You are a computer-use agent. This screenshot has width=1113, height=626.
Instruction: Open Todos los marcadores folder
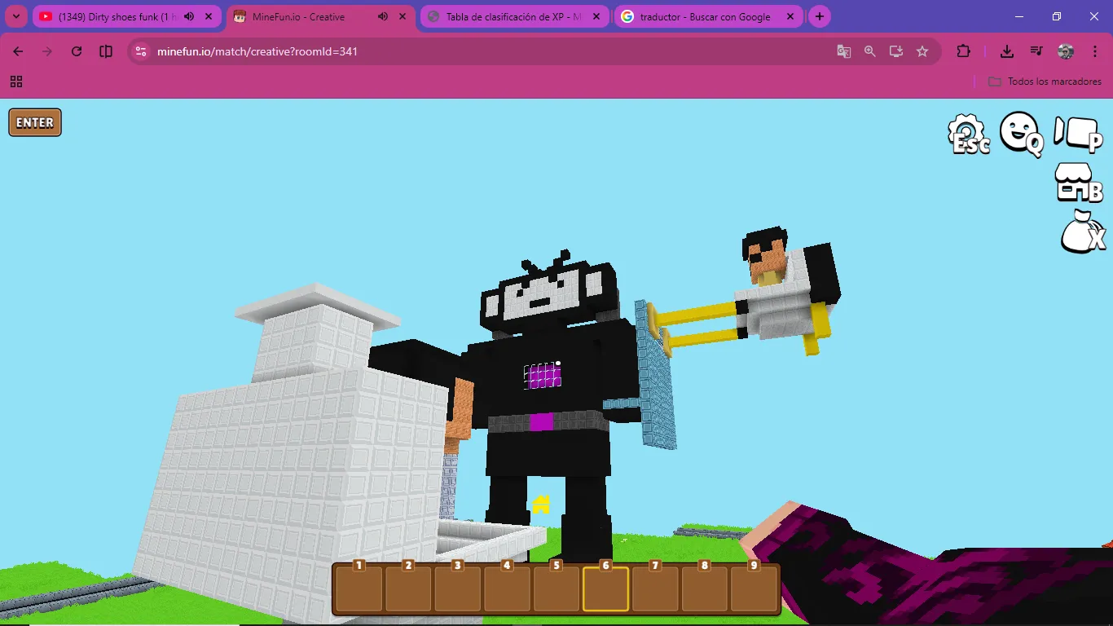[x=1045, y=82]
